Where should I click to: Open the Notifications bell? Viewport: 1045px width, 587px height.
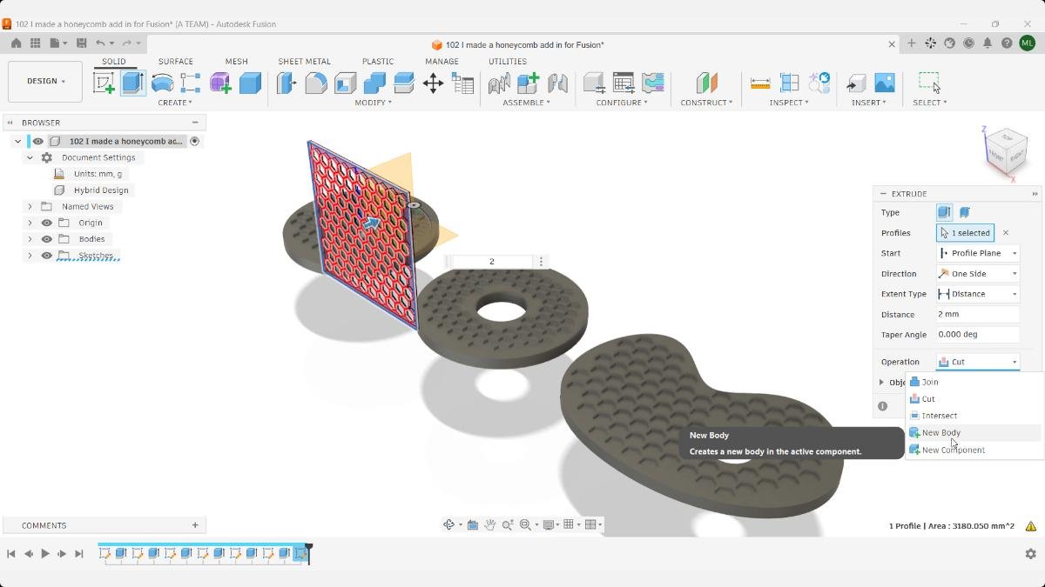click(x=988, y=43)
